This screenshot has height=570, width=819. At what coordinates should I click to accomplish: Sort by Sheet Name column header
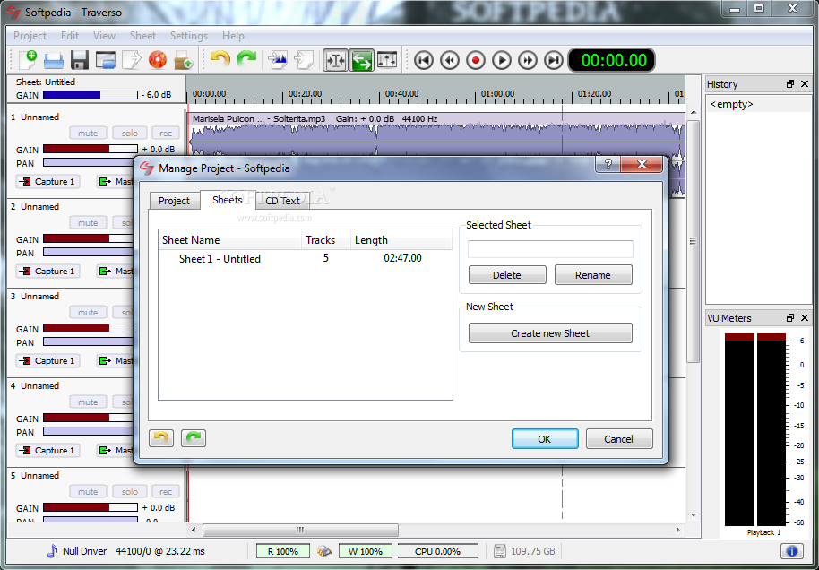click(x=229, y=240)
